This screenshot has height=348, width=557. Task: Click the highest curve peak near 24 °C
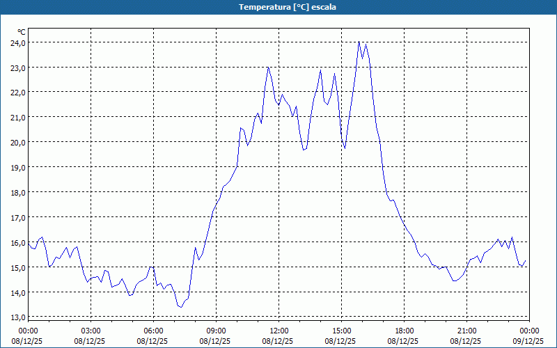(359, 42)
